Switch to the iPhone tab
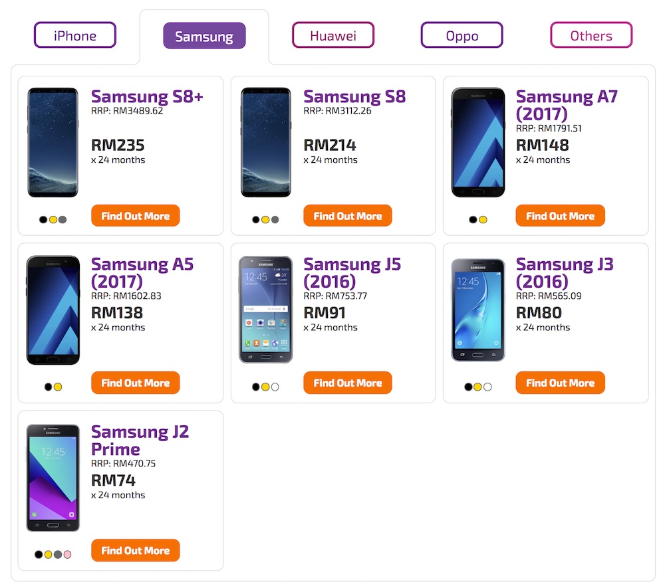This screenshot has width=665, height=584. click(75, 35)
